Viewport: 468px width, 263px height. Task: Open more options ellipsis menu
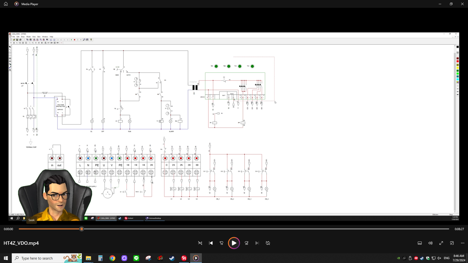(x=463, y=243)
